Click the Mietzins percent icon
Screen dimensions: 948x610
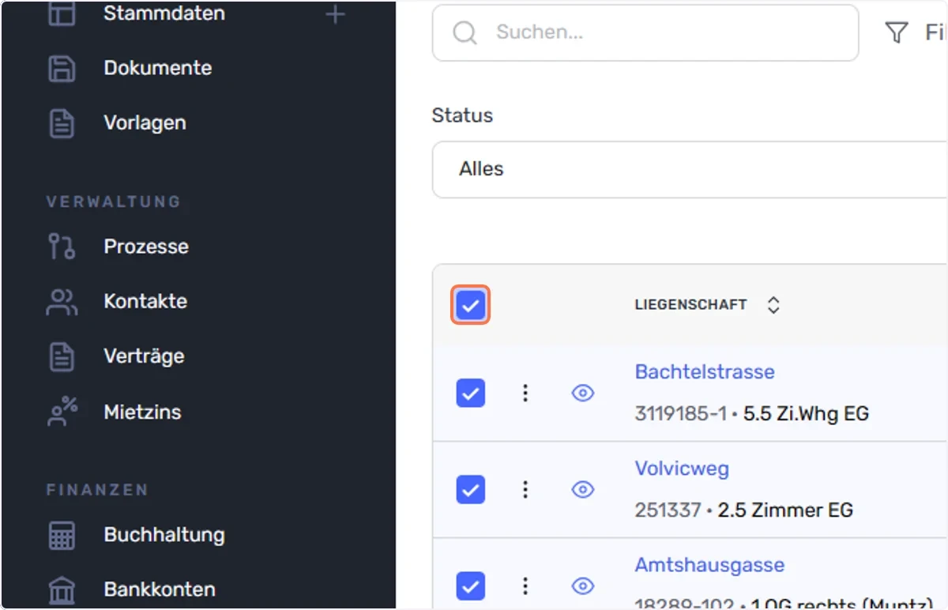(x=62, y=412)
